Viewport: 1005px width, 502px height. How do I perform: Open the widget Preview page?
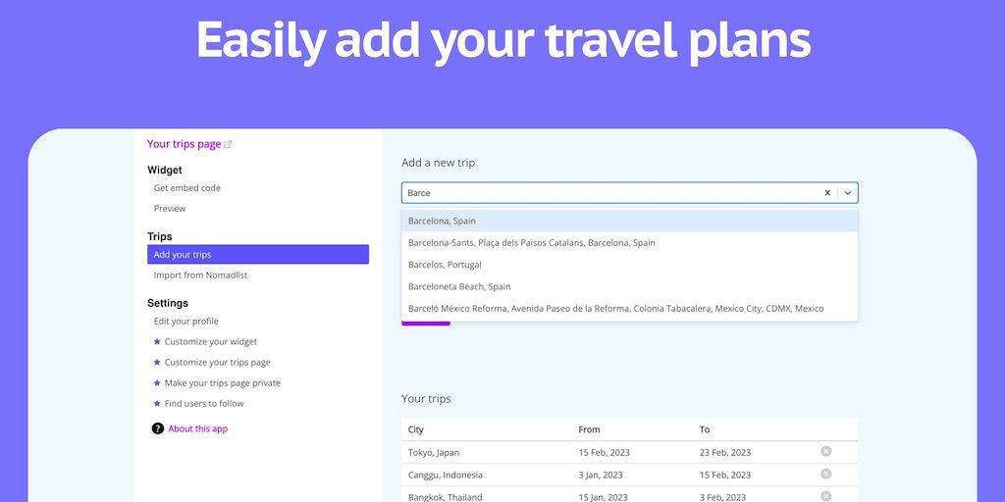tap(170, 209)
